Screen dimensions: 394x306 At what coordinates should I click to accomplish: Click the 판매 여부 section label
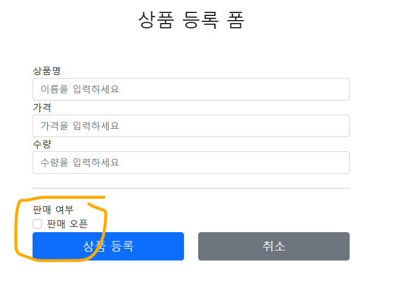[53, 210]
